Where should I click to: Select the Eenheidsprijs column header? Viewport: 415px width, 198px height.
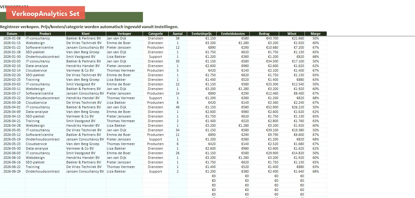pyautogui.click(x=202, y=34)
